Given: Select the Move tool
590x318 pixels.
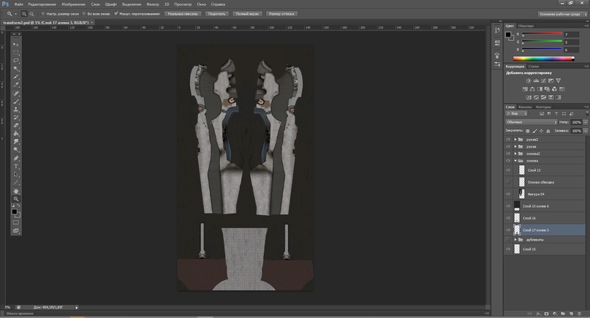Looking at the screenshot, I should [16, 45].
